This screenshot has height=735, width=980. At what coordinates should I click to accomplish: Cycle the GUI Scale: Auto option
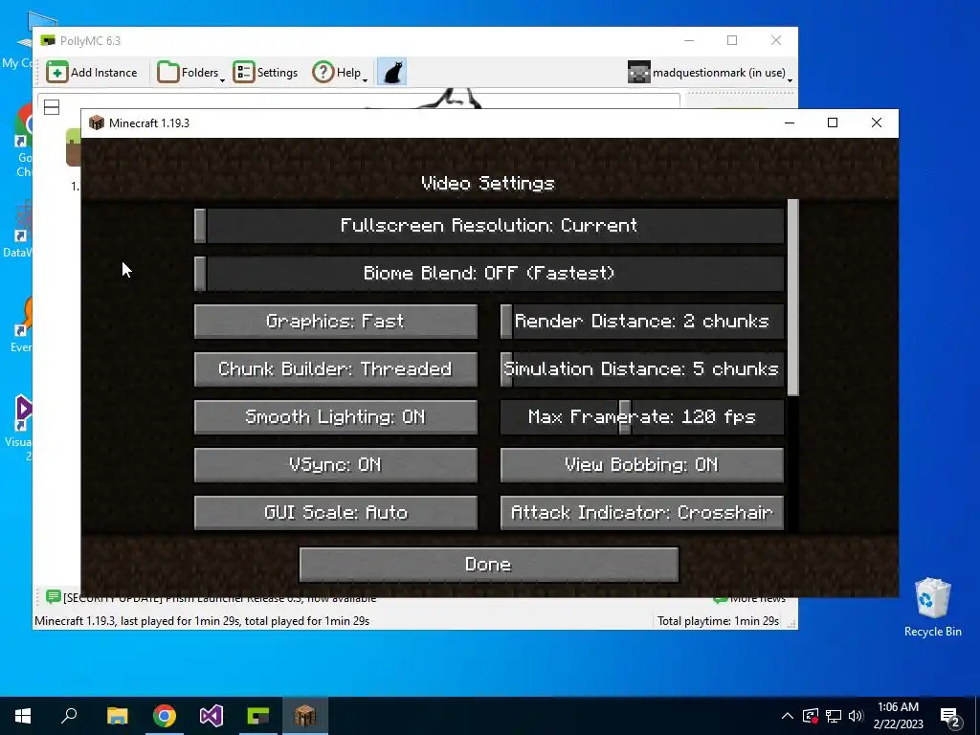pyautogui.click(x=336, y=513)
